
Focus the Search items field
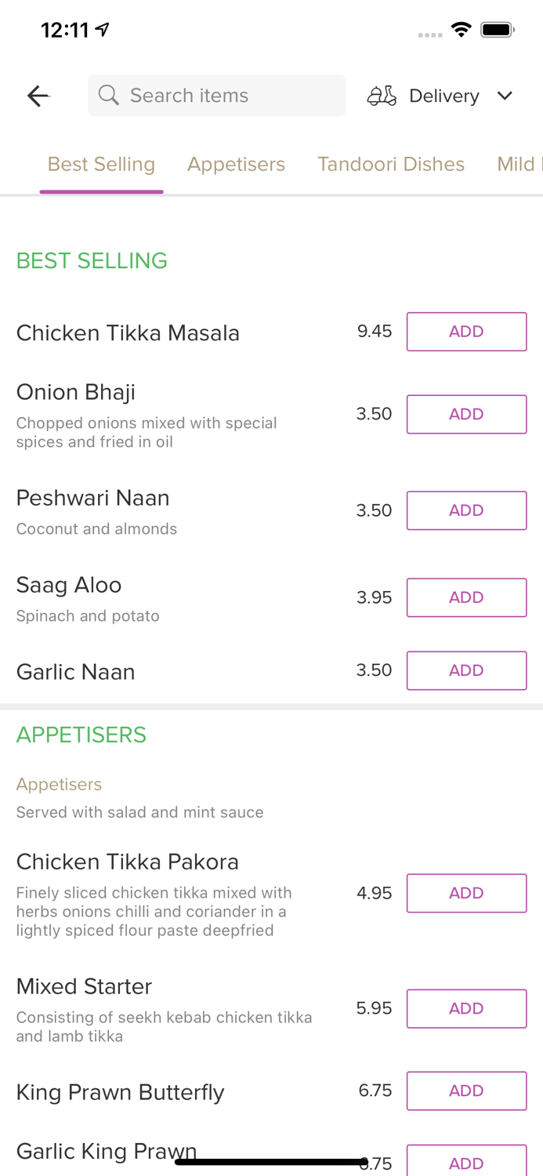pyautogui.click(x=227, y=96)
